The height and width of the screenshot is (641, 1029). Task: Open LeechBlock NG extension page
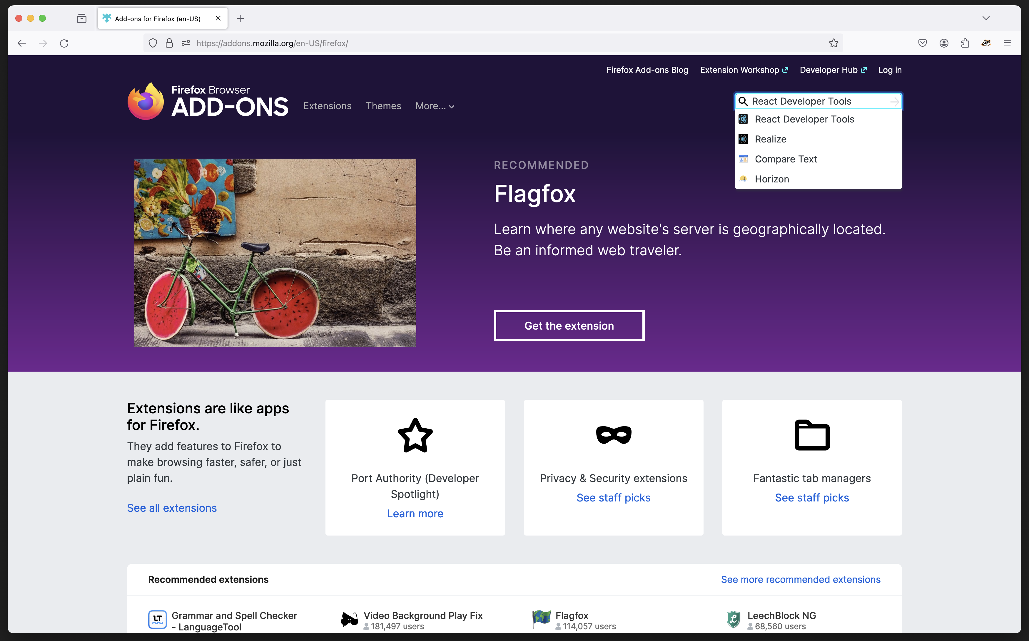(781, 615)
